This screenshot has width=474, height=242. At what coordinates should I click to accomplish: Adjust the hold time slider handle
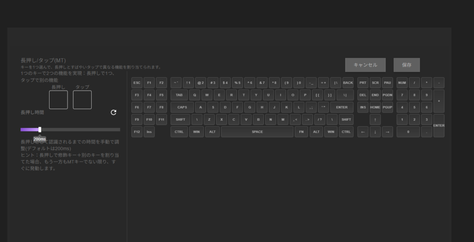click(x=40, y=130)
